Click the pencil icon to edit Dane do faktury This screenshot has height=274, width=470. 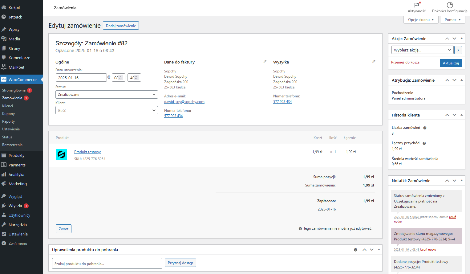(265, 61)
